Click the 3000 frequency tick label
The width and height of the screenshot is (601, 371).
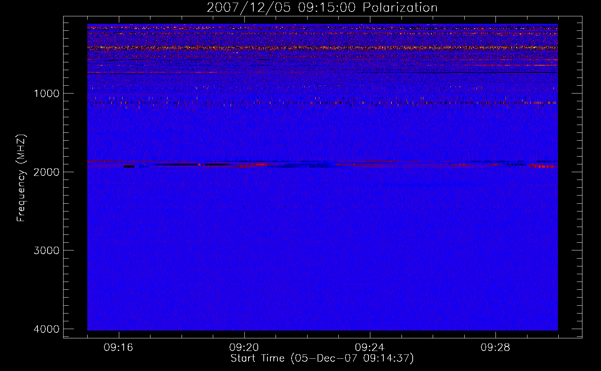tap(46, 250)
